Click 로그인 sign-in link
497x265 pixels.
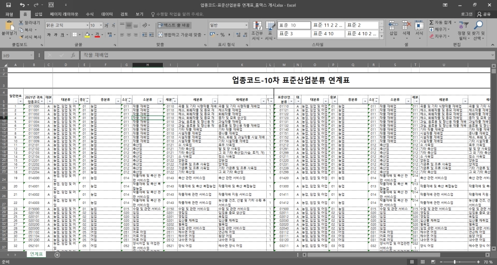click(x=467, y=14)
